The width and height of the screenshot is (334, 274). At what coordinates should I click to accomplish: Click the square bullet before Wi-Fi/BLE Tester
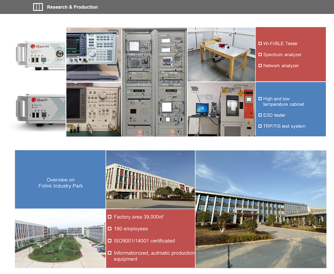pyautogui.click(x=260, y=43)
